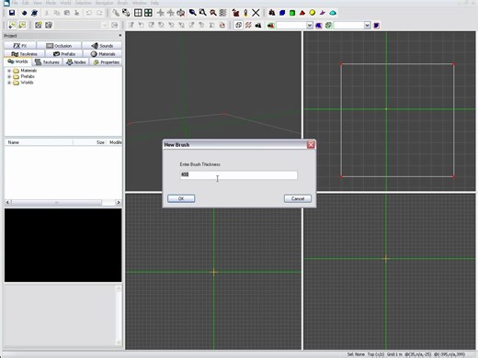Viewport: 478px width, 358px height.
Task: Select the Worlds folder tree item
Action: [27, 83]
